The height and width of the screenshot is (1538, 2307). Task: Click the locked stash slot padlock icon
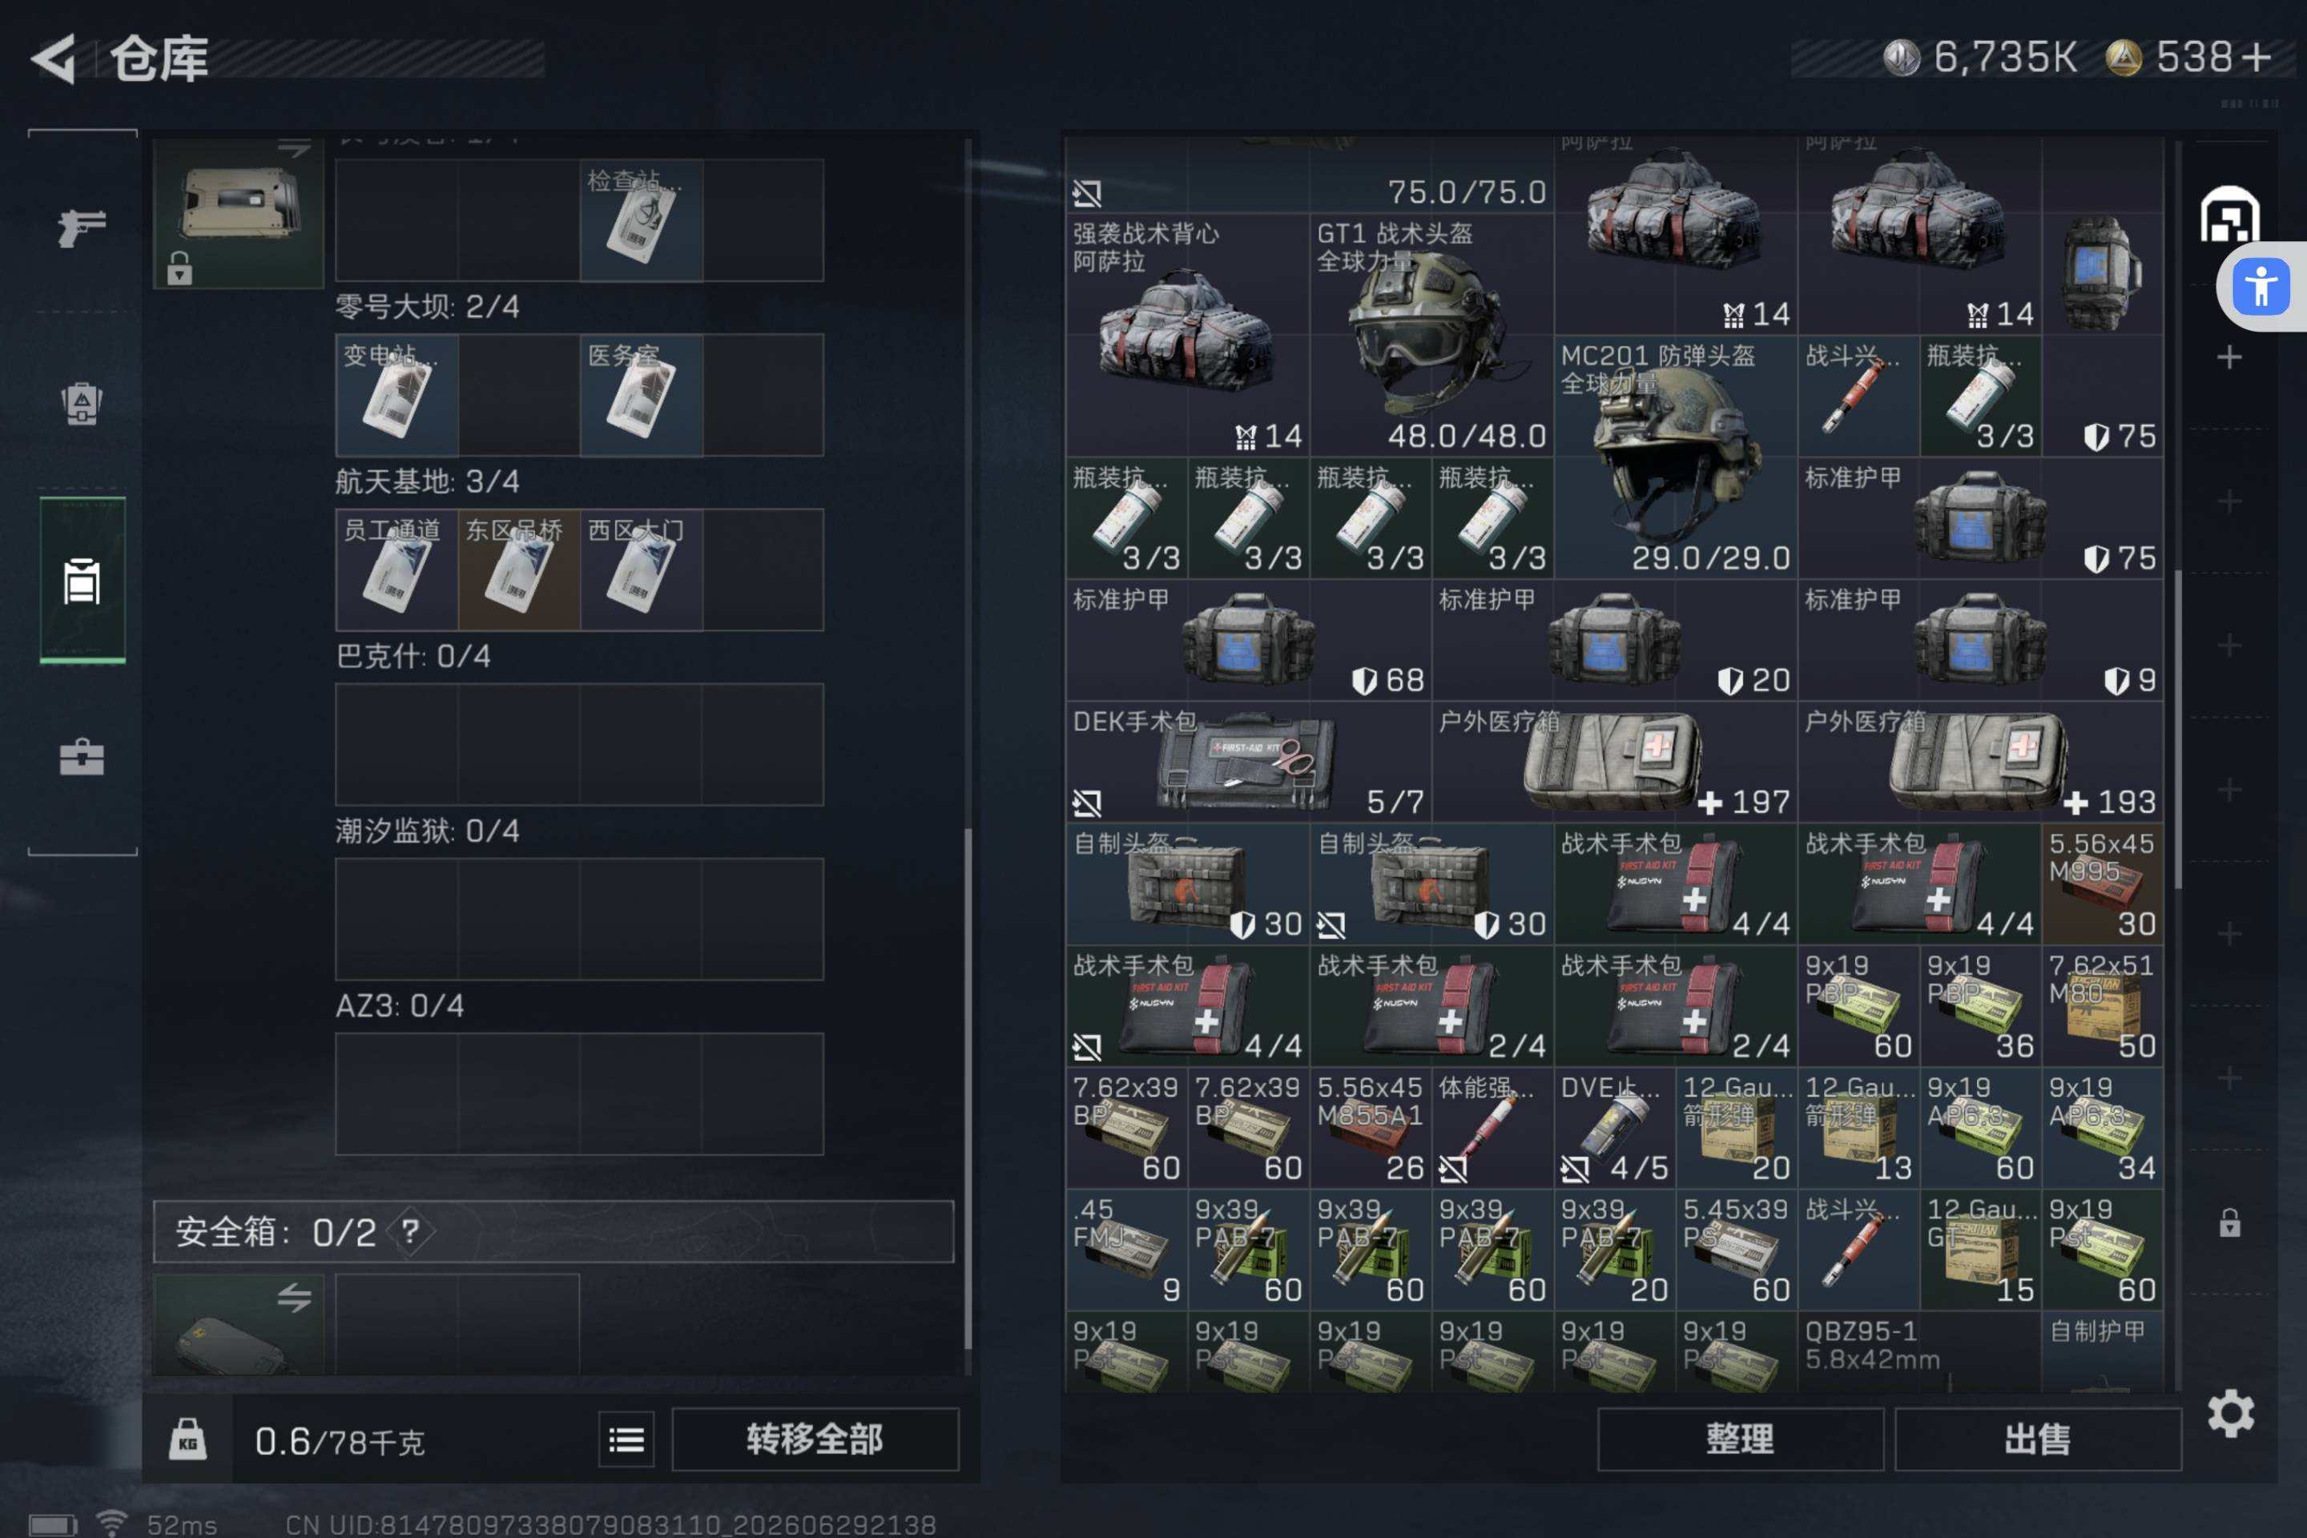tap(2229, 1222)
